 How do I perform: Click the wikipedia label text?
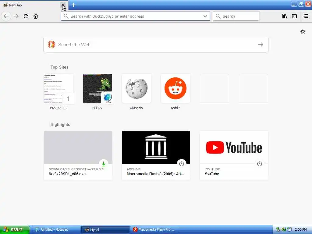coord(136,108)
